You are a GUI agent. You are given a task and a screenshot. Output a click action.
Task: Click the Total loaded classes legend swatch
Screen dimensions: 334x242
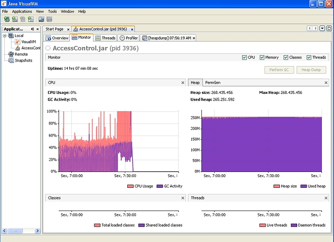coord(97,225)
